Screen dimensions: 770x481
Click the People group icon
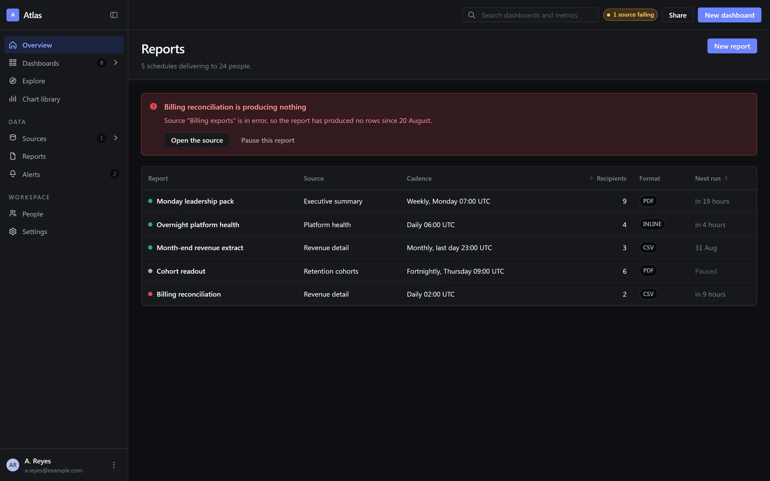pyautogui.click(x=13, y=213)
